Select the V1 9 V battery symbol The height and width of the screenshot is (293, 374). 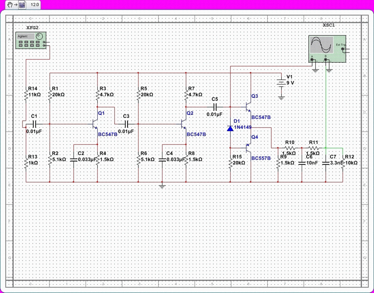[281, 83]
